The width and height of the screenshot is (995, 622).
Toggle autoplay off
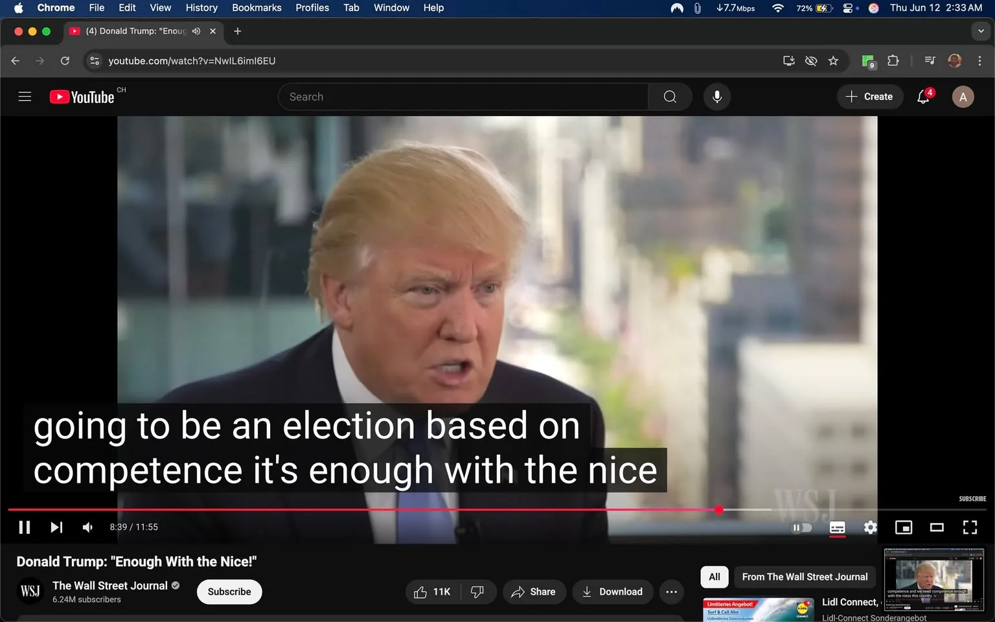[803, 527]
